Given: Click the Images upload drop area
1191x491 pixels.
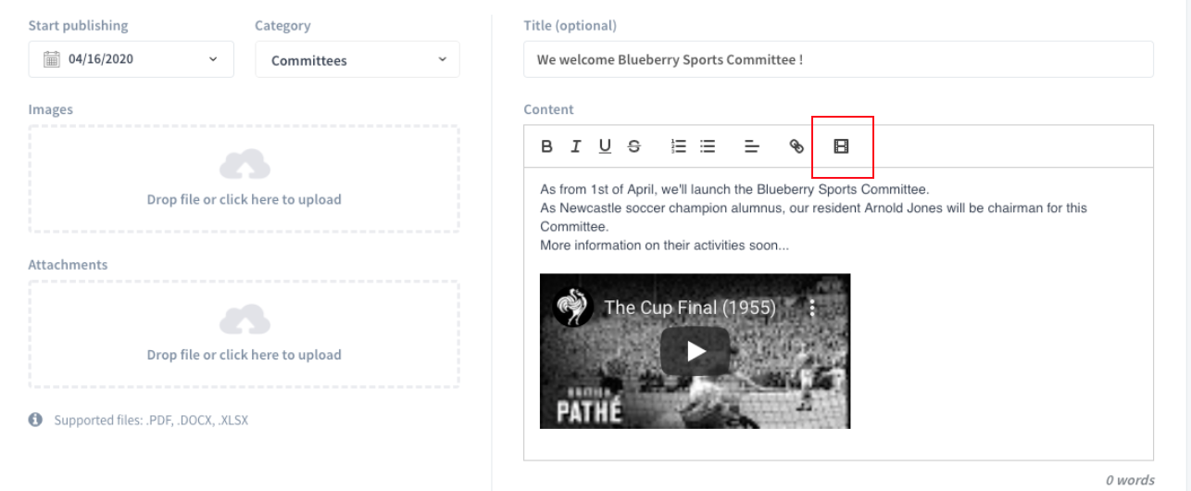Looking at the screenshot, I should tap(244, 179).
